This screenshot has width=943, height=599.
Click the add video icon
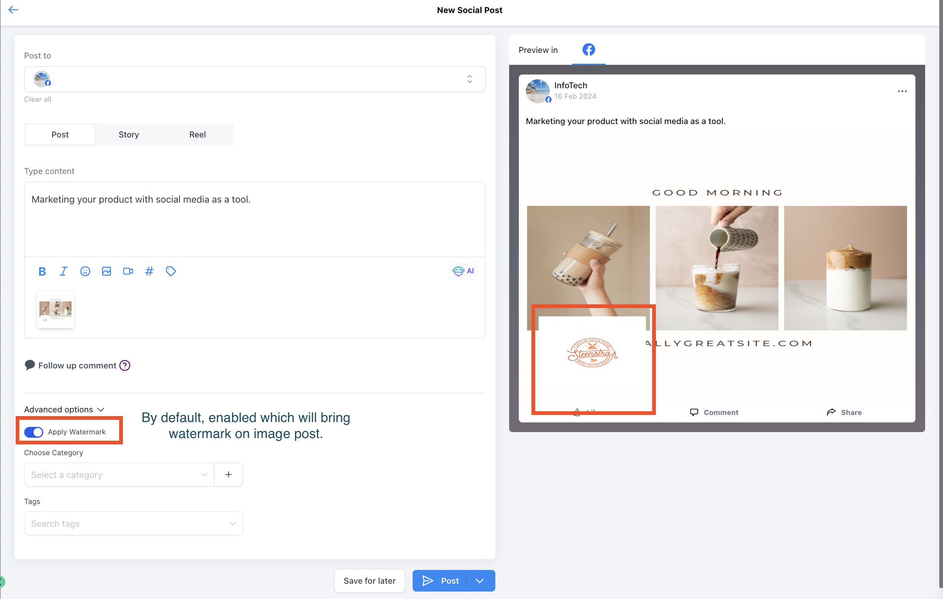[x=128, y=271]
